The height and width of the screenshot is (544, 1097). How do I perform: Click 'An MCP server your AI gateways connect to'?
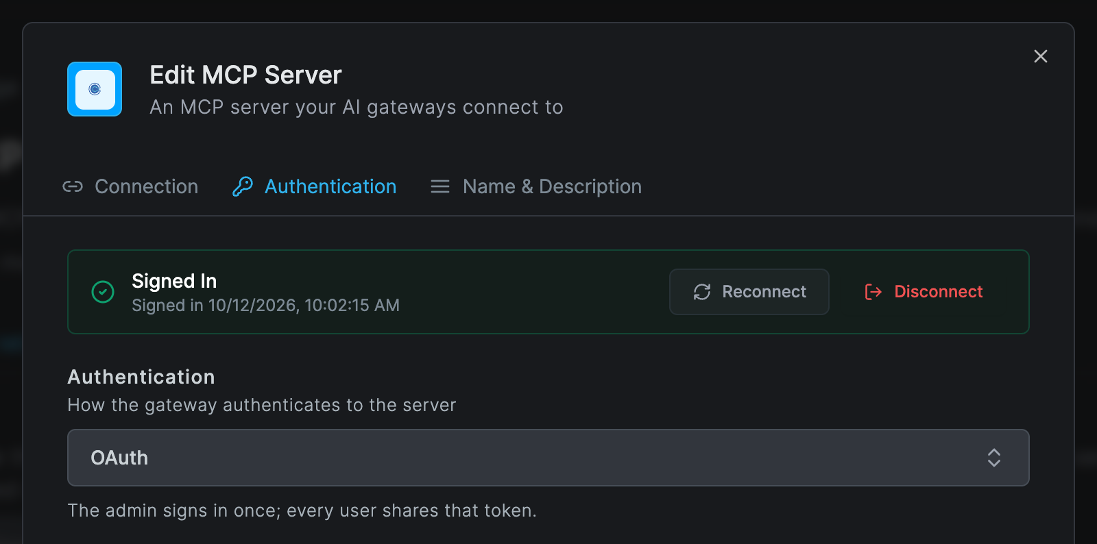click(x=357, y=108)
